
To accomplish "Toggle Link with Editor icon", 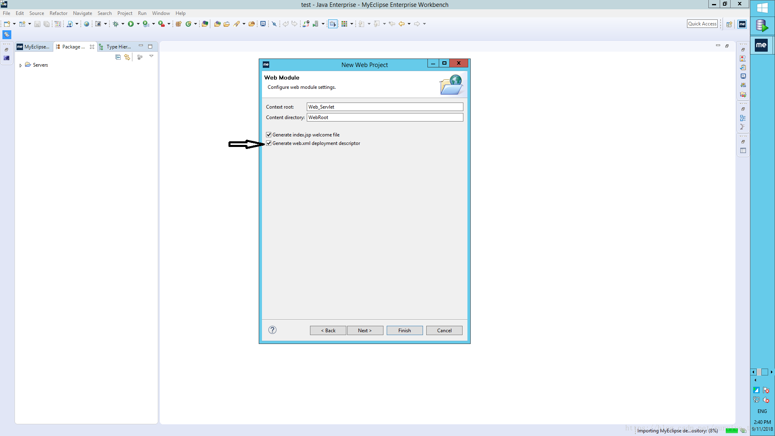I will (x=127, y=57).
